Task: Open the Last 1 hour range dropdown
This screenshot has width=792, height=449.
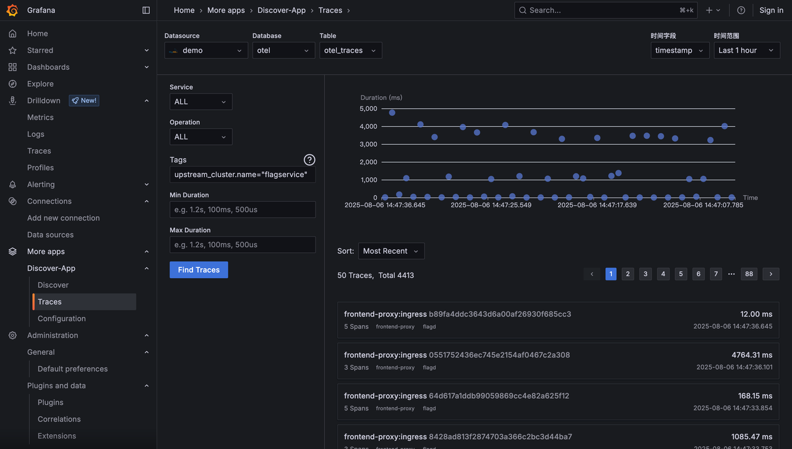Action: click(747, 50)
